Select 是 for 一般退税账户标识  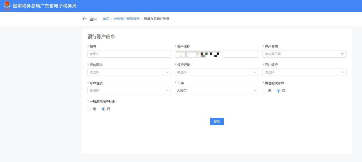point(89,109)
